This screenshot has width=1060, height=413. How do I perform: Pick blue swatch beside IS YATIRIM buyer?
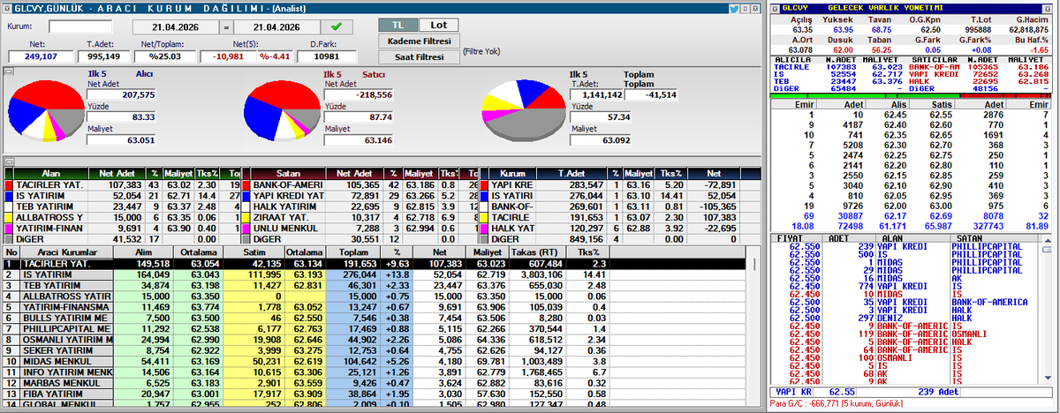(x=7, y=197)
